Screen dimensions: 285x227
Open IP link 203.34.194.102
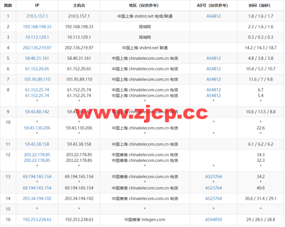pyautogui.click(x=37, y=198)
